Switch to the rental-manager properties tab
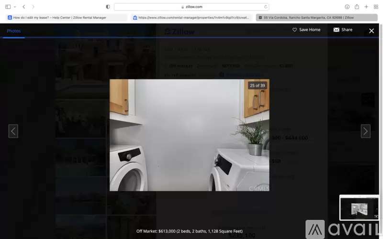Screen dimensions: 383x239 (191, 18)
